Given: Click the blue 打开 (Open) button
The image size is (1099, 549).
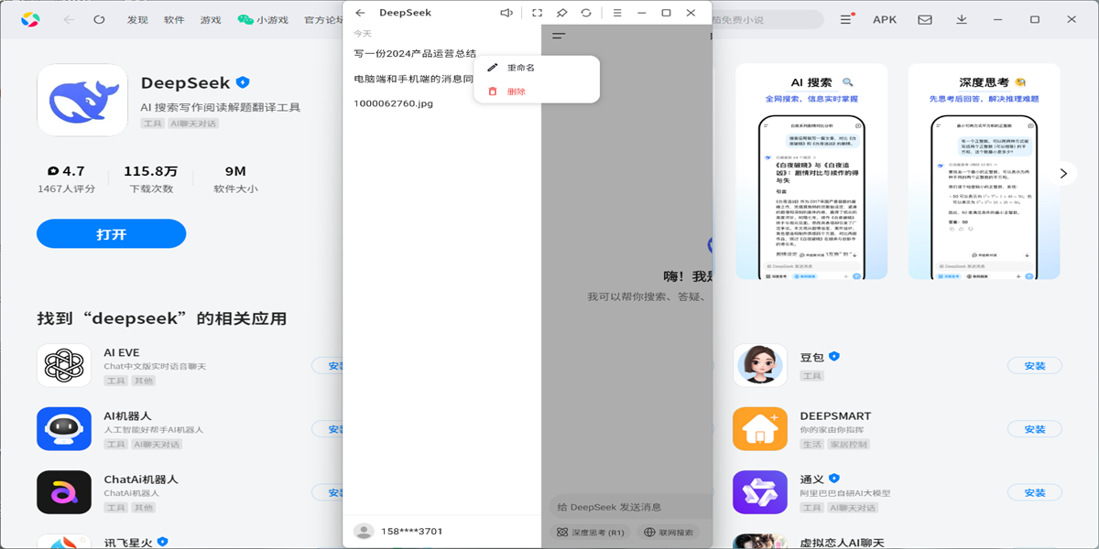Looking at the screenshot, I should coord(111,234).
